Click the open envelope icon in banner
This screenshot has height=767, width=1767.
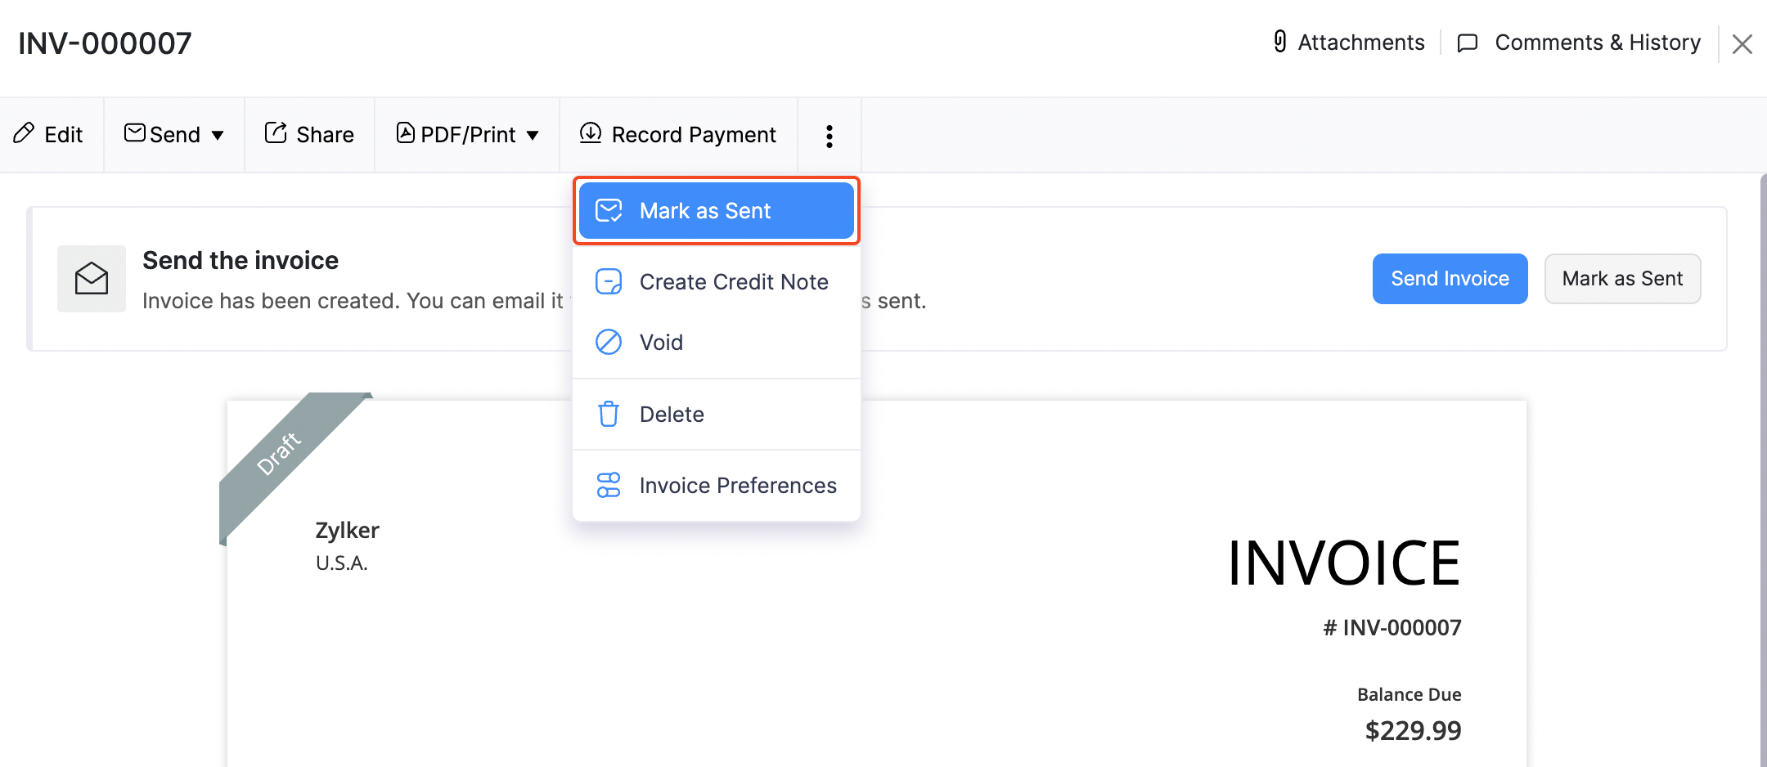[92, 279]
